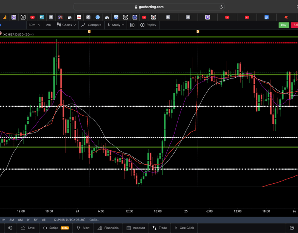Select the red dotted horizontal line
This screenshot has height=233, width=298.
click(149, 43)
